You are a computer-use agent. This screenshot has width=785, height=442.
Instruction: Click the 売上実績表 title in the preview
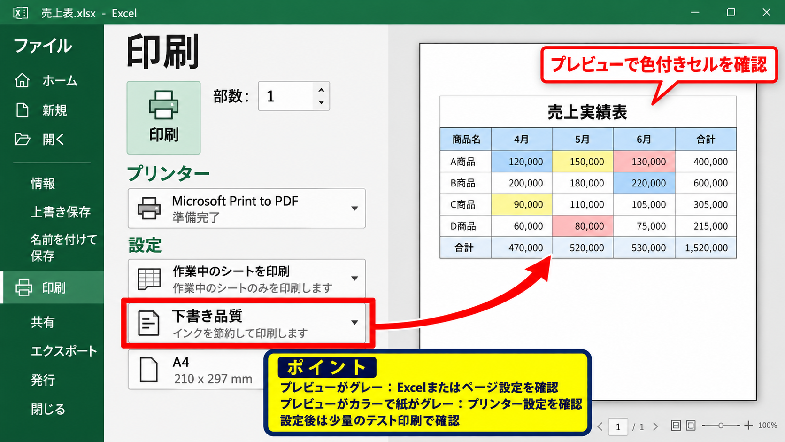(587, 112)
